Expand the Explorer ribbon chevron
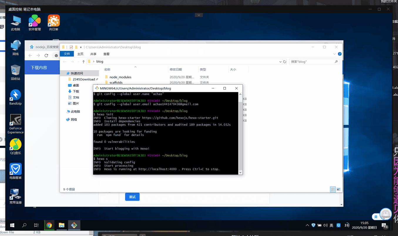Viewport: 398px width, 236px height. point(334,54)
